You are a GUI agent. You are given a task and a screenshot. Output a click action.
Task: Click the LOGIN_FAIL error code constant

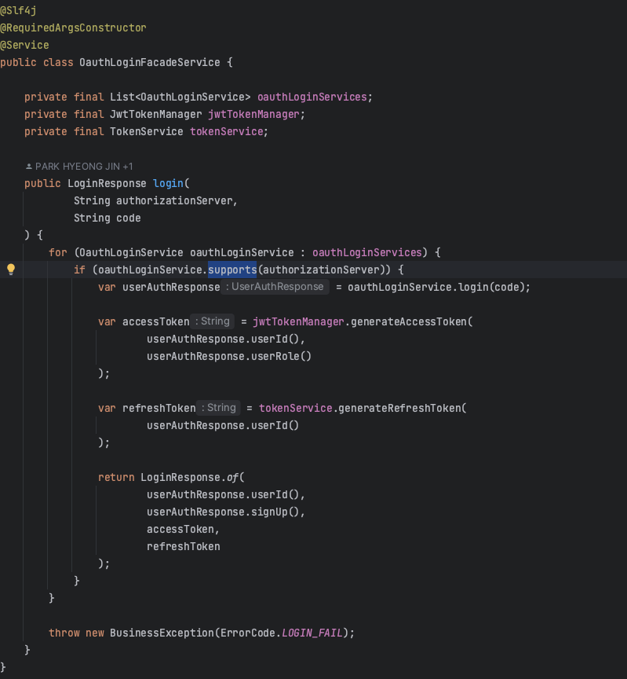[x=312, y=633]
